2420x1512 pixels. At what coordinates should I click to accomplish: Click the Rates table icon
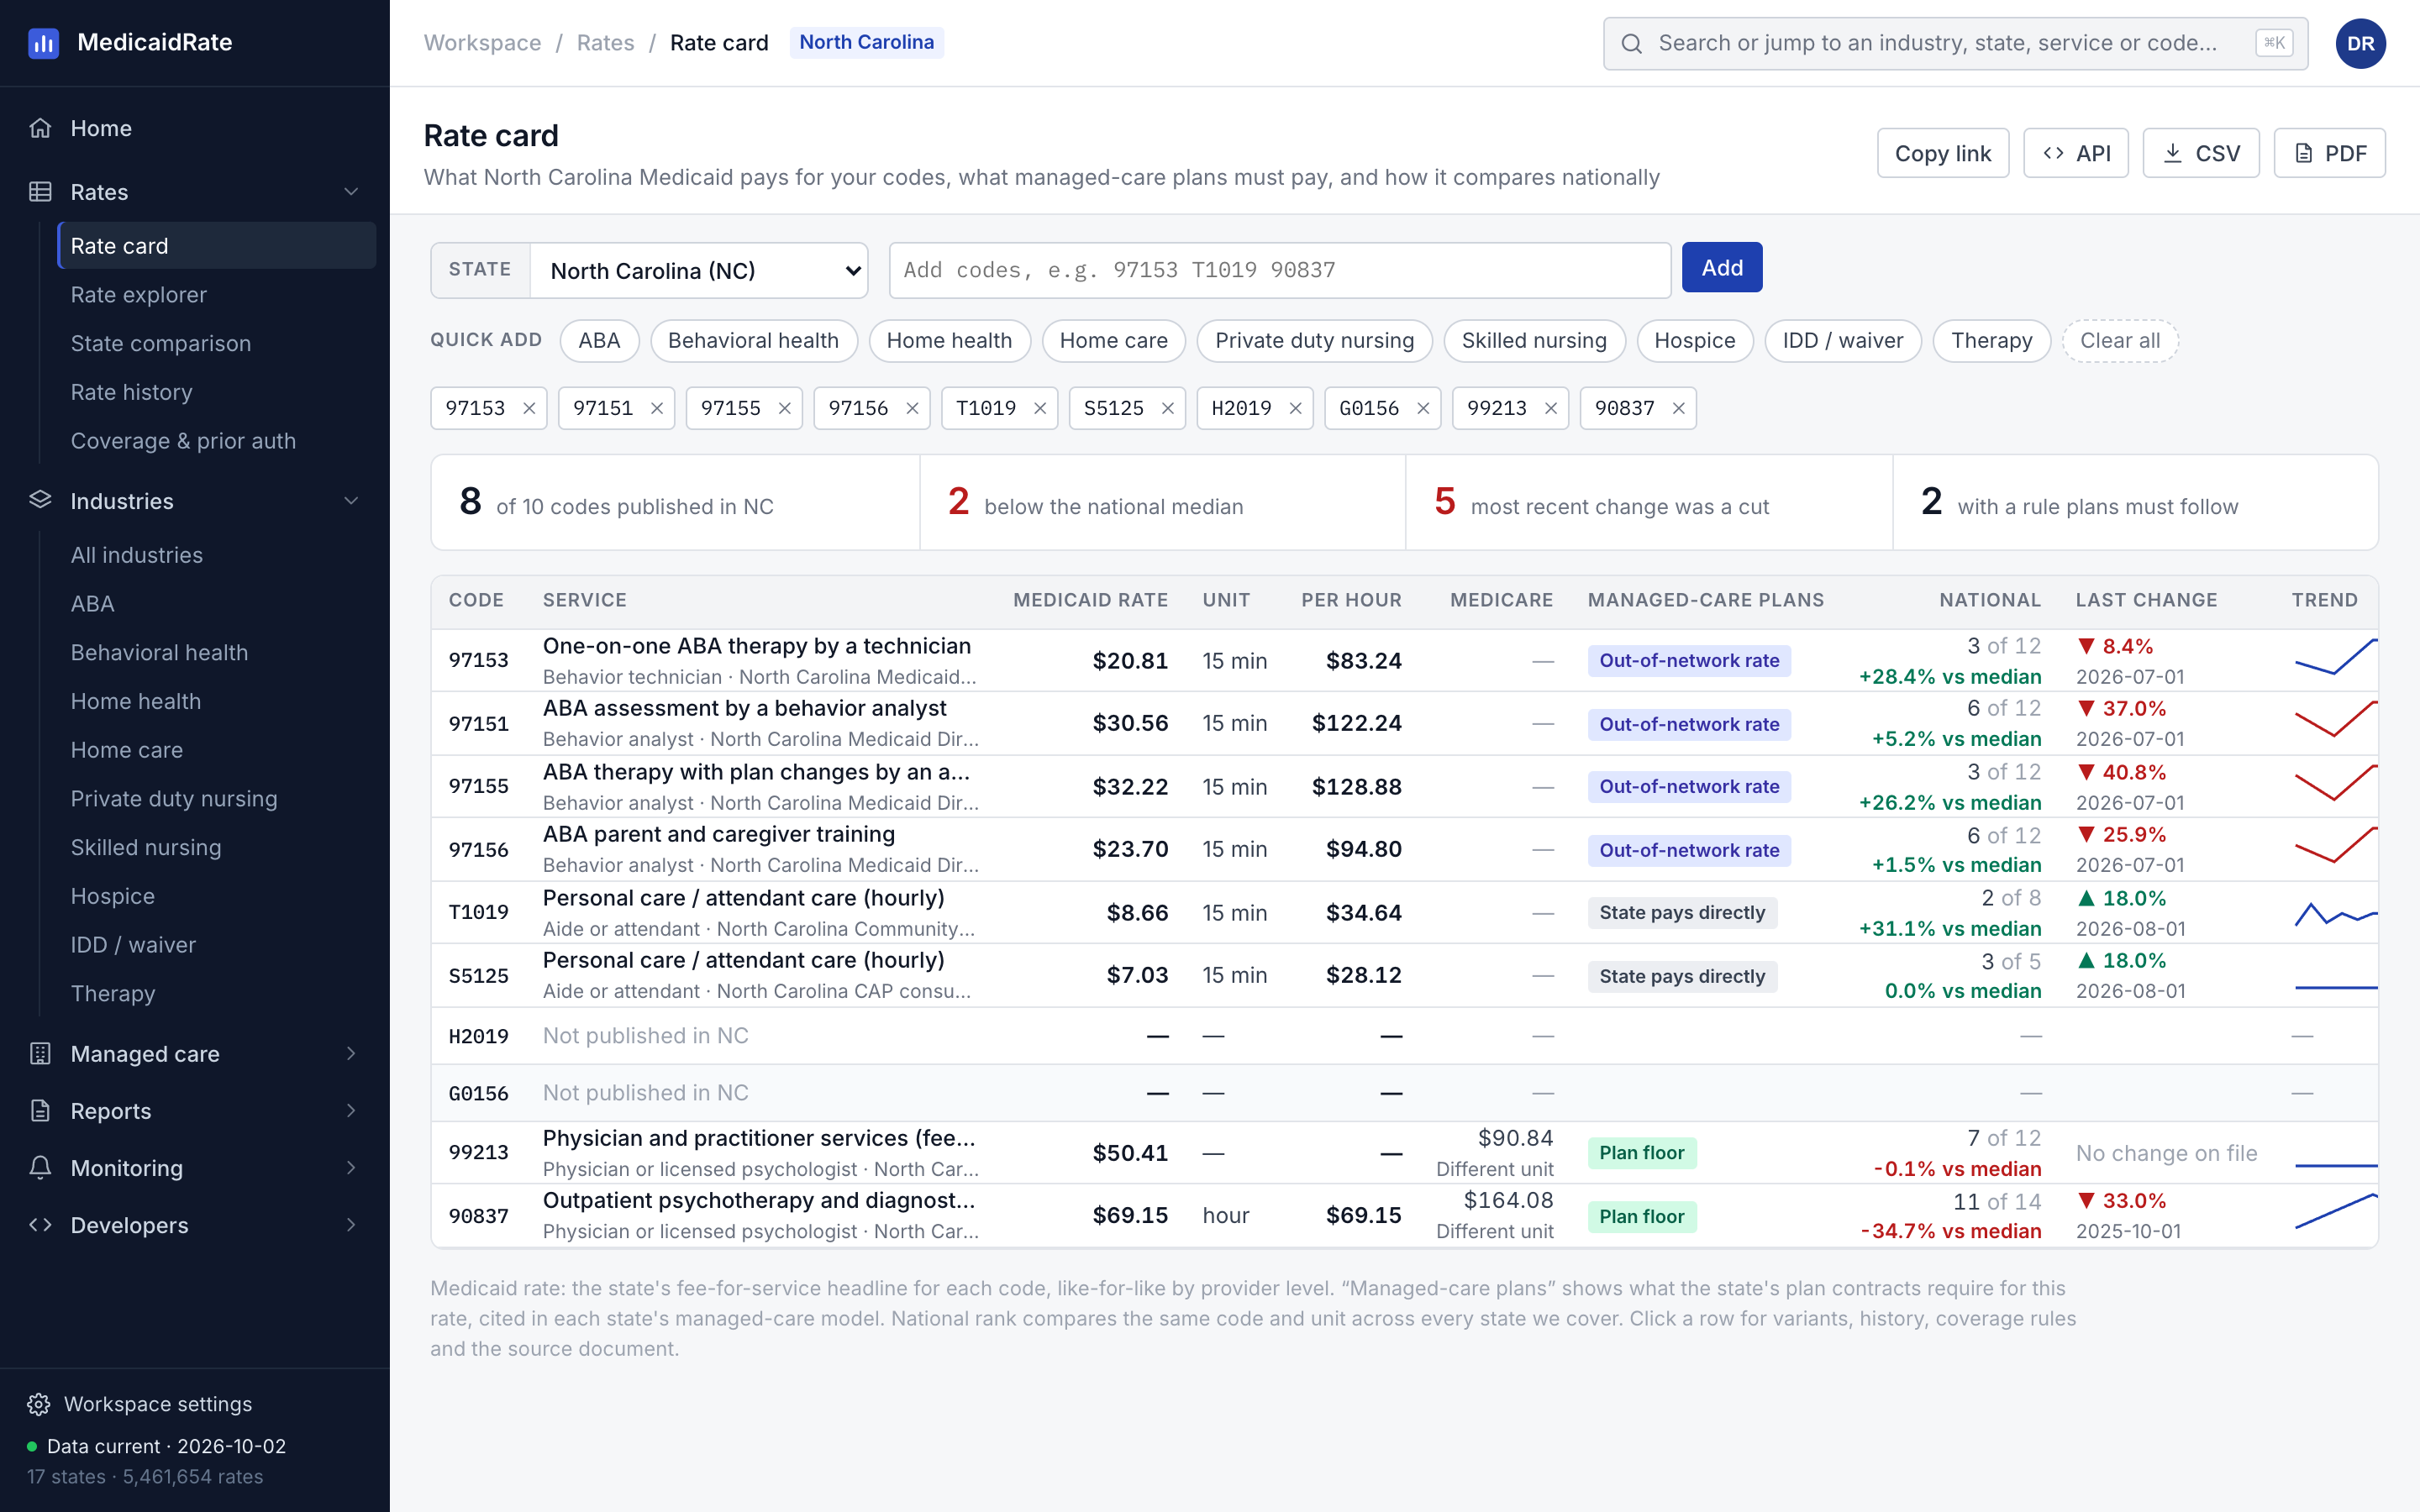[x=40, y=192]
